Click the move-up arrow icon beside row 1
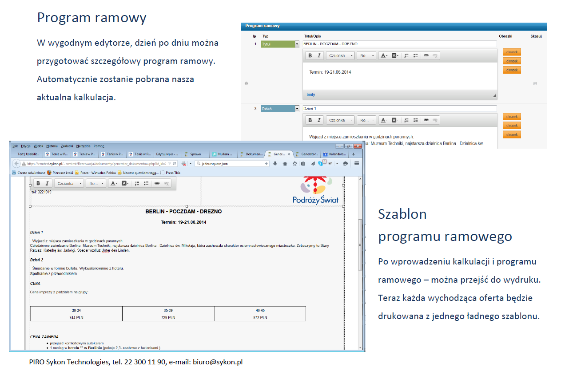Screen dimensions: 565x371 click(x=247, y=83)
